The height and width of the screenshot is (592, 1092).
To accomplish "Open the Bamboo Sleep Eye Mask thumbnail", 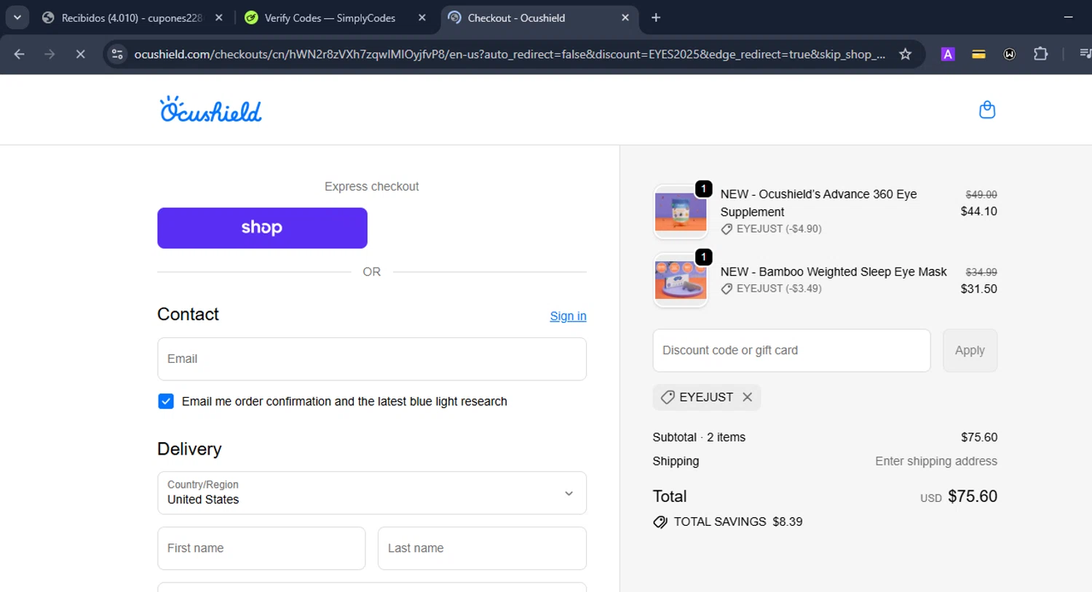I will 681,280.
